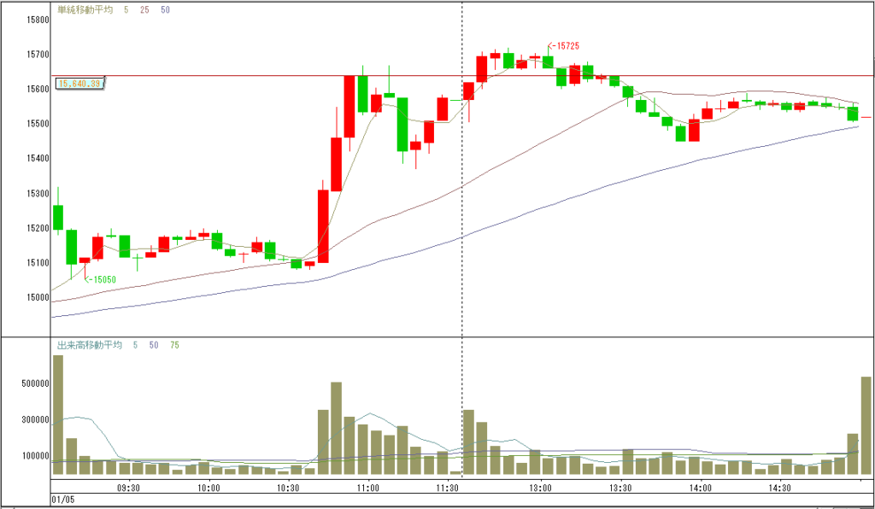
Task: Click the 10:00 time axis label
Action: [208, 488]
